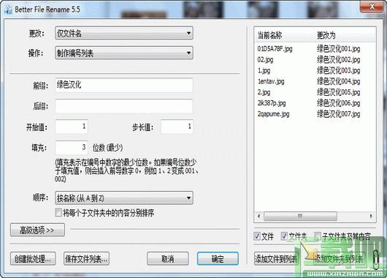The height and width of the screenshot is (278, 387).
Task: Expand 高级选项 >> section
Action: click(x=37, y=230)
